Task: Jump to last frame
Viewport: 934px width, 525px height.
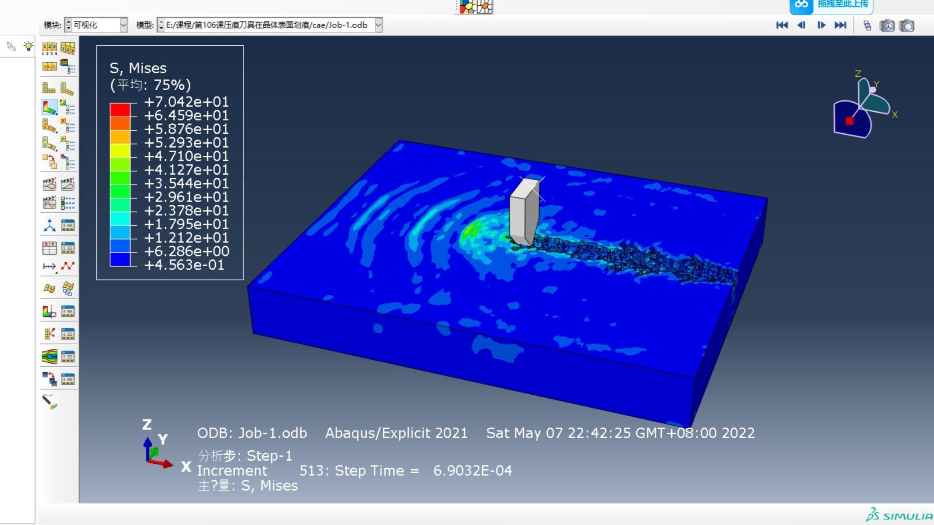Action: pos(840,25)
